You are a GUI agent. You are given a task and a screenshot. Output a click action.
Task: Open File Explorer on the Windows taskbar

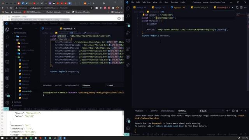click(x=21, y=138)
